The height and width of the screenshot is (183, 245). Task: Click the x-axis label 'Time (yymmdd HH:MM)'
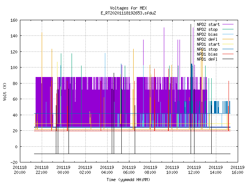[x=128, y=180]
